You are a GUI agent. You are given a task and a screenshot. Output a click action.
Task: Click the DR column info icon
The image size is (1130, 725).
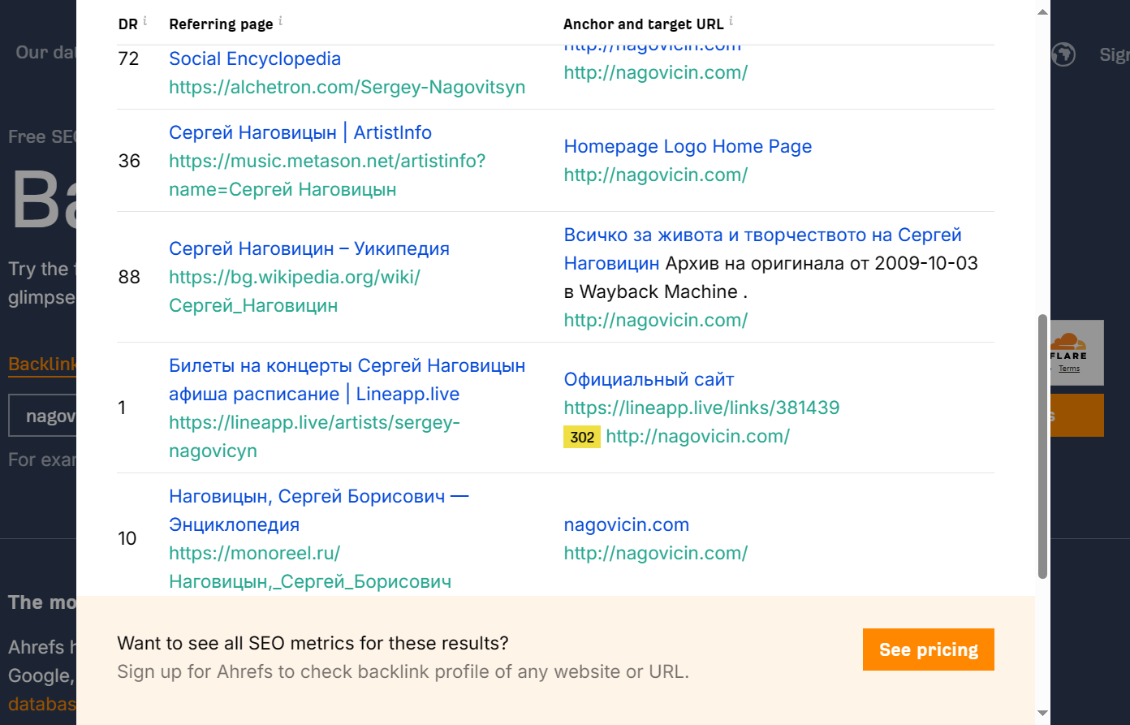click(145, 20)
